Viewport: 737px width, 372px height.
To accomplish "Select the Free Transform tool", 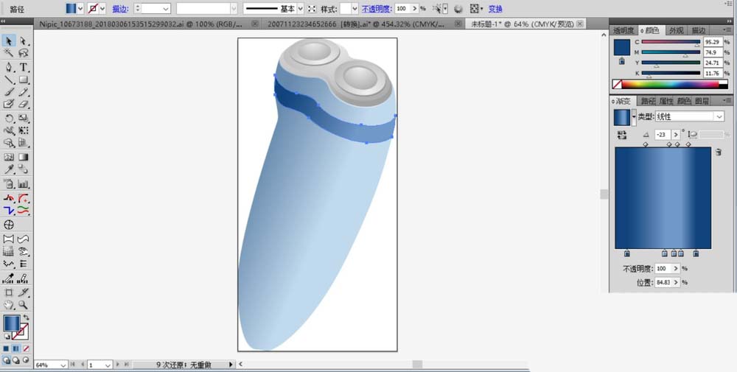I will [23, 130].
